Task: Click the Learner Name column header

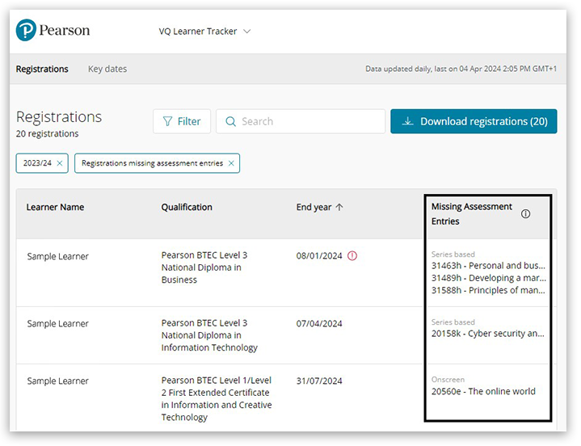Action: [x=55, y=208]
